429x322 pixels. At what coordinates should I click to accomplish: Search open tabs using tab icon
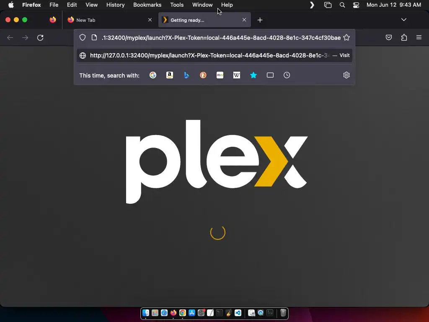pyautogui.click(x=270, y=75)
